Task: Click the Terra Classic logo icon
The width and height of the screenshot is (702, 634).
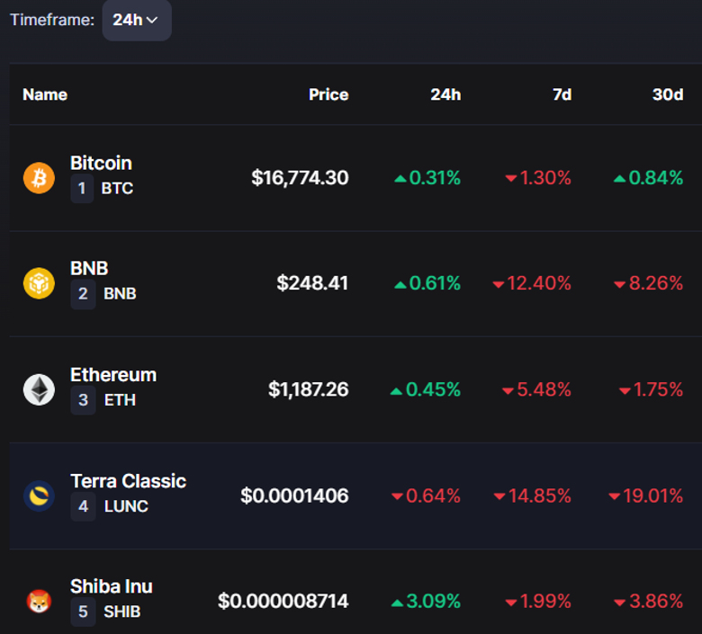Action: tap(39, 496)
